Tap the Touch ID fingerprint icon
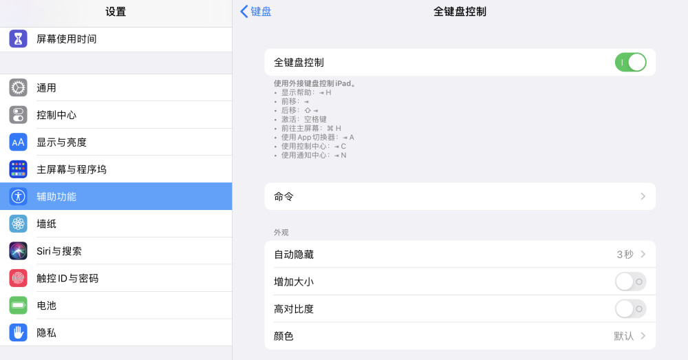The image size is (688, 360). pyautogui.click(x=18, y=278)
